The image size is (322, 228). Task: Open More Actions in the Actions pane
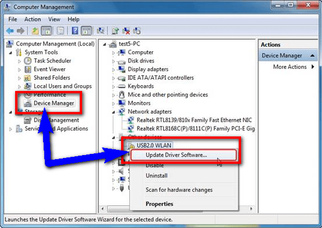[289, 67]
